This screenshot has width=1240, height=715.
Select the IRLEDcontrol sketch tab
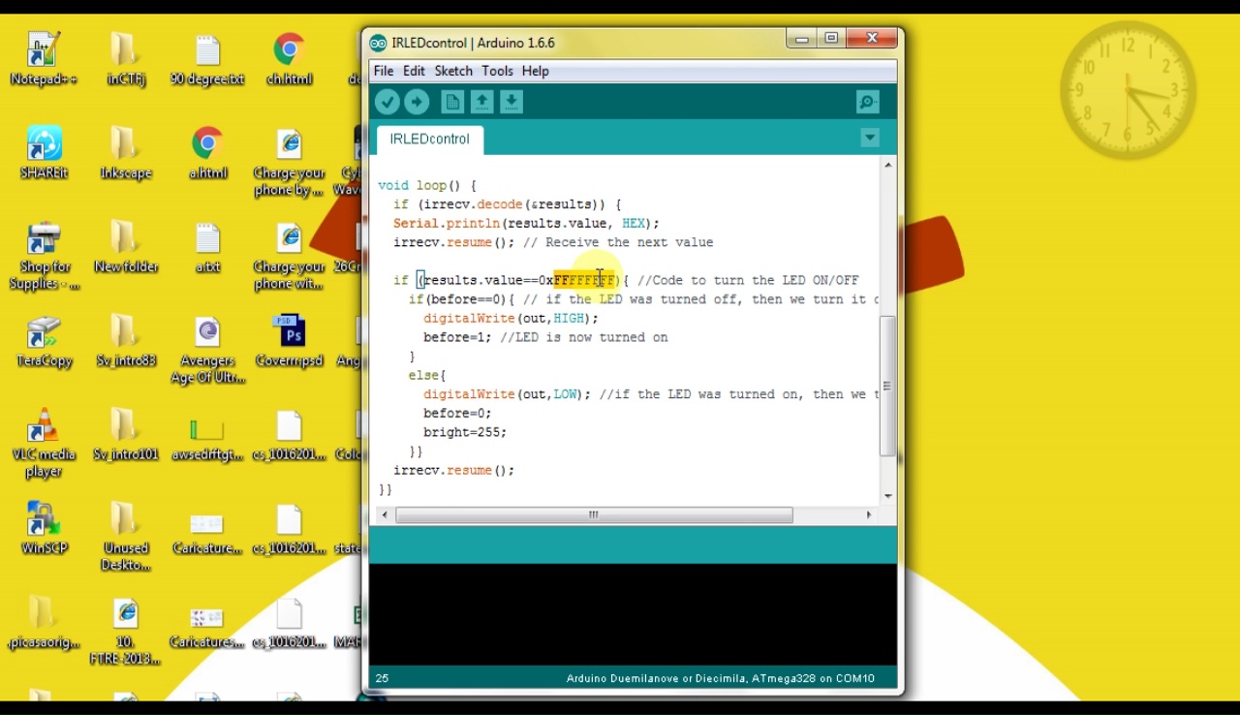click(429, 139)
